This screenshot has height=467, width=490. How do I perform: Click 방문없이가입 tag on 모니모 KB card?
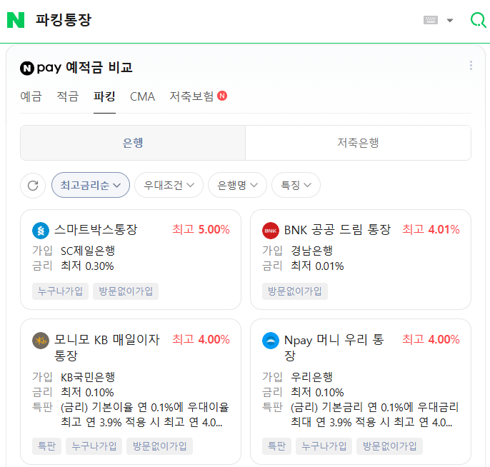pyautogui.click(x=159, y=446)
